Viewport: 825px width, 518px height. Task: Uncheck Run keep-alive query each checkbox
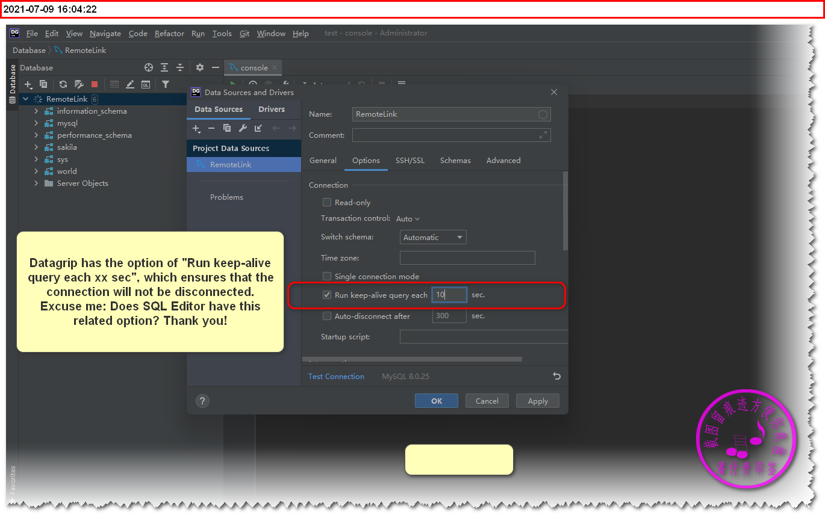(327, 295)
